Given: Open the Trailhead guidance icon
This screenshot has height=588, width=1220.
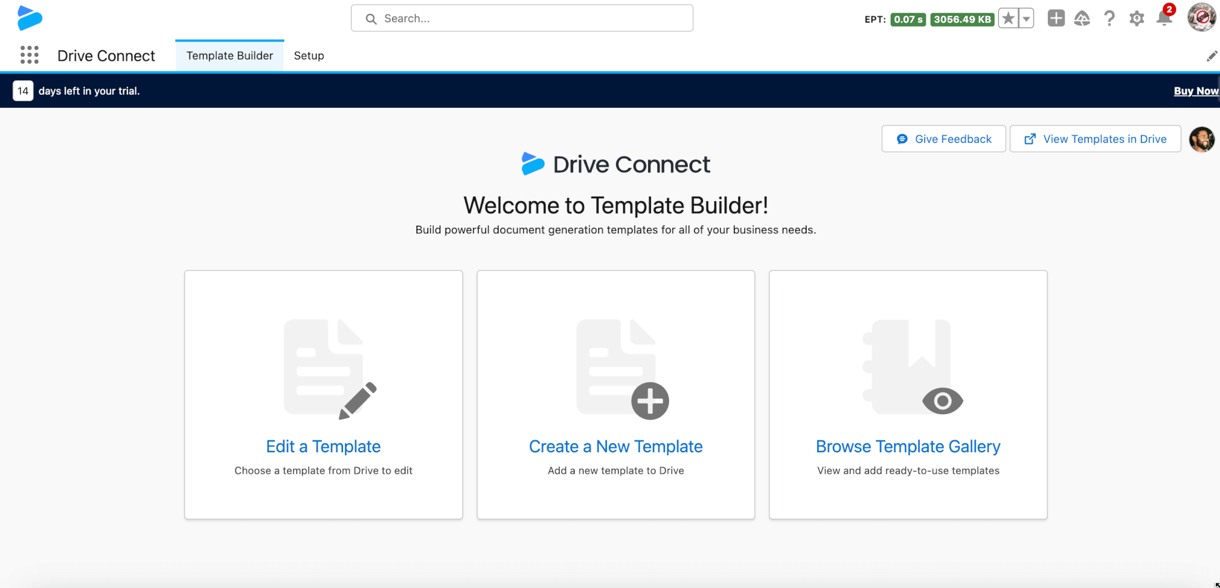Looking at the screenshot, I should pos(1082,18).
